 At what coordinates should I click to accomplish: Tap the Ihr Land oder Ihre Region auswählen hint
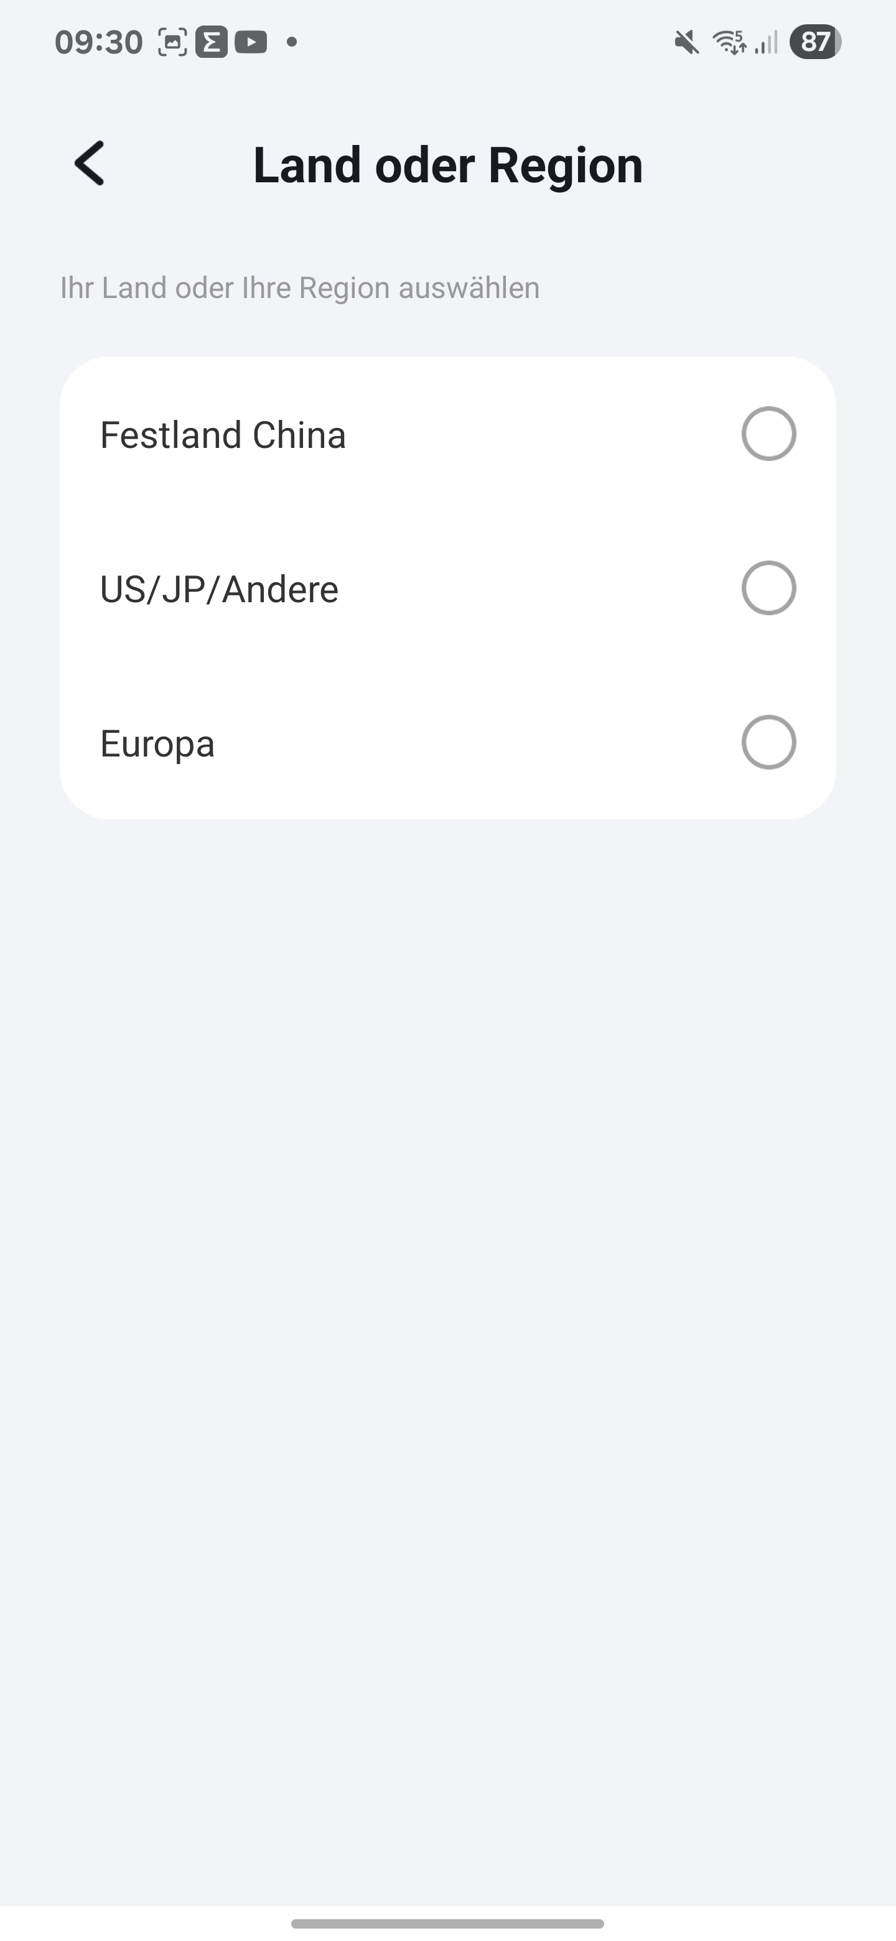point(300,288)
